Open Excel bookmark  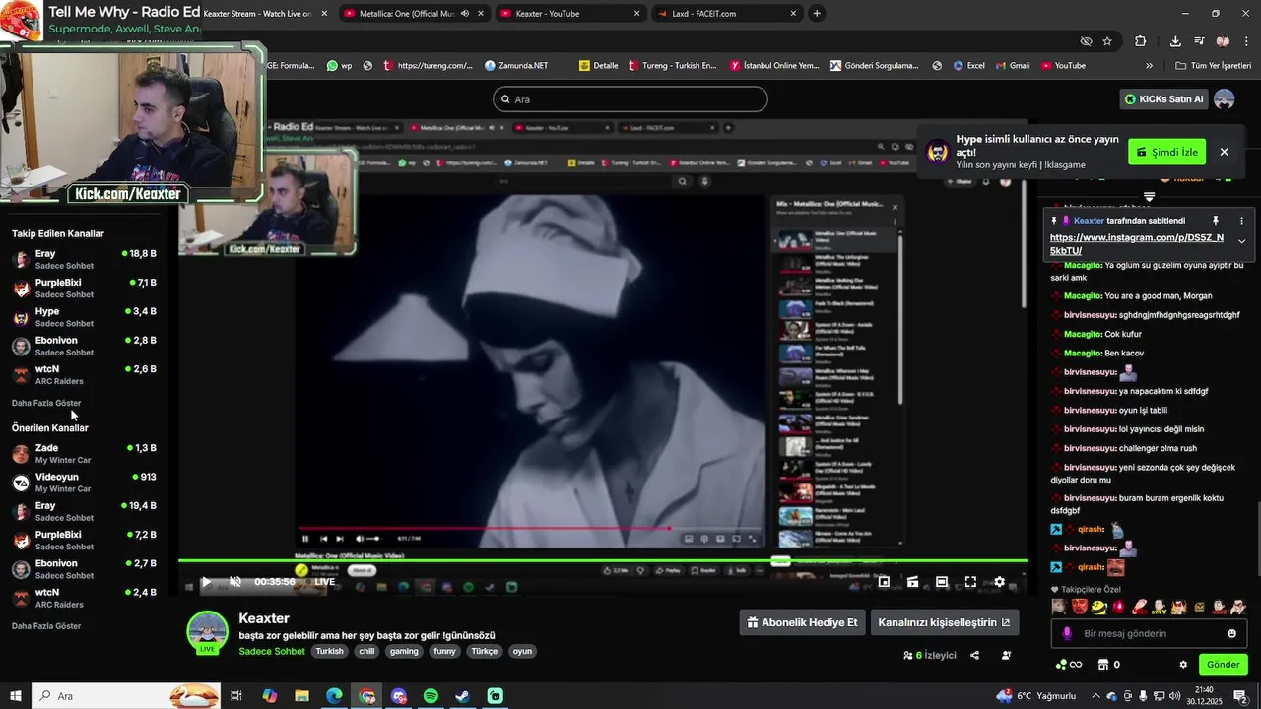(968, 66)
